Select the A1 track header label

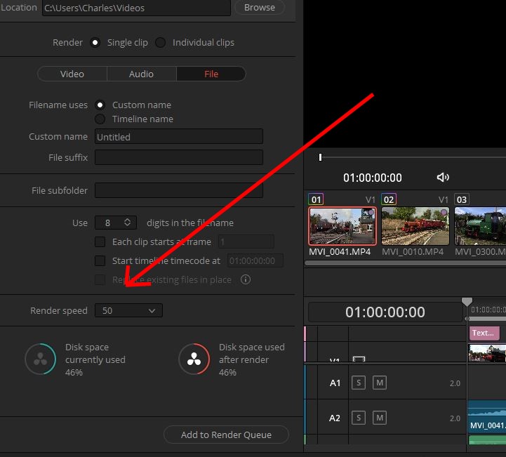[x=335, y=383]
